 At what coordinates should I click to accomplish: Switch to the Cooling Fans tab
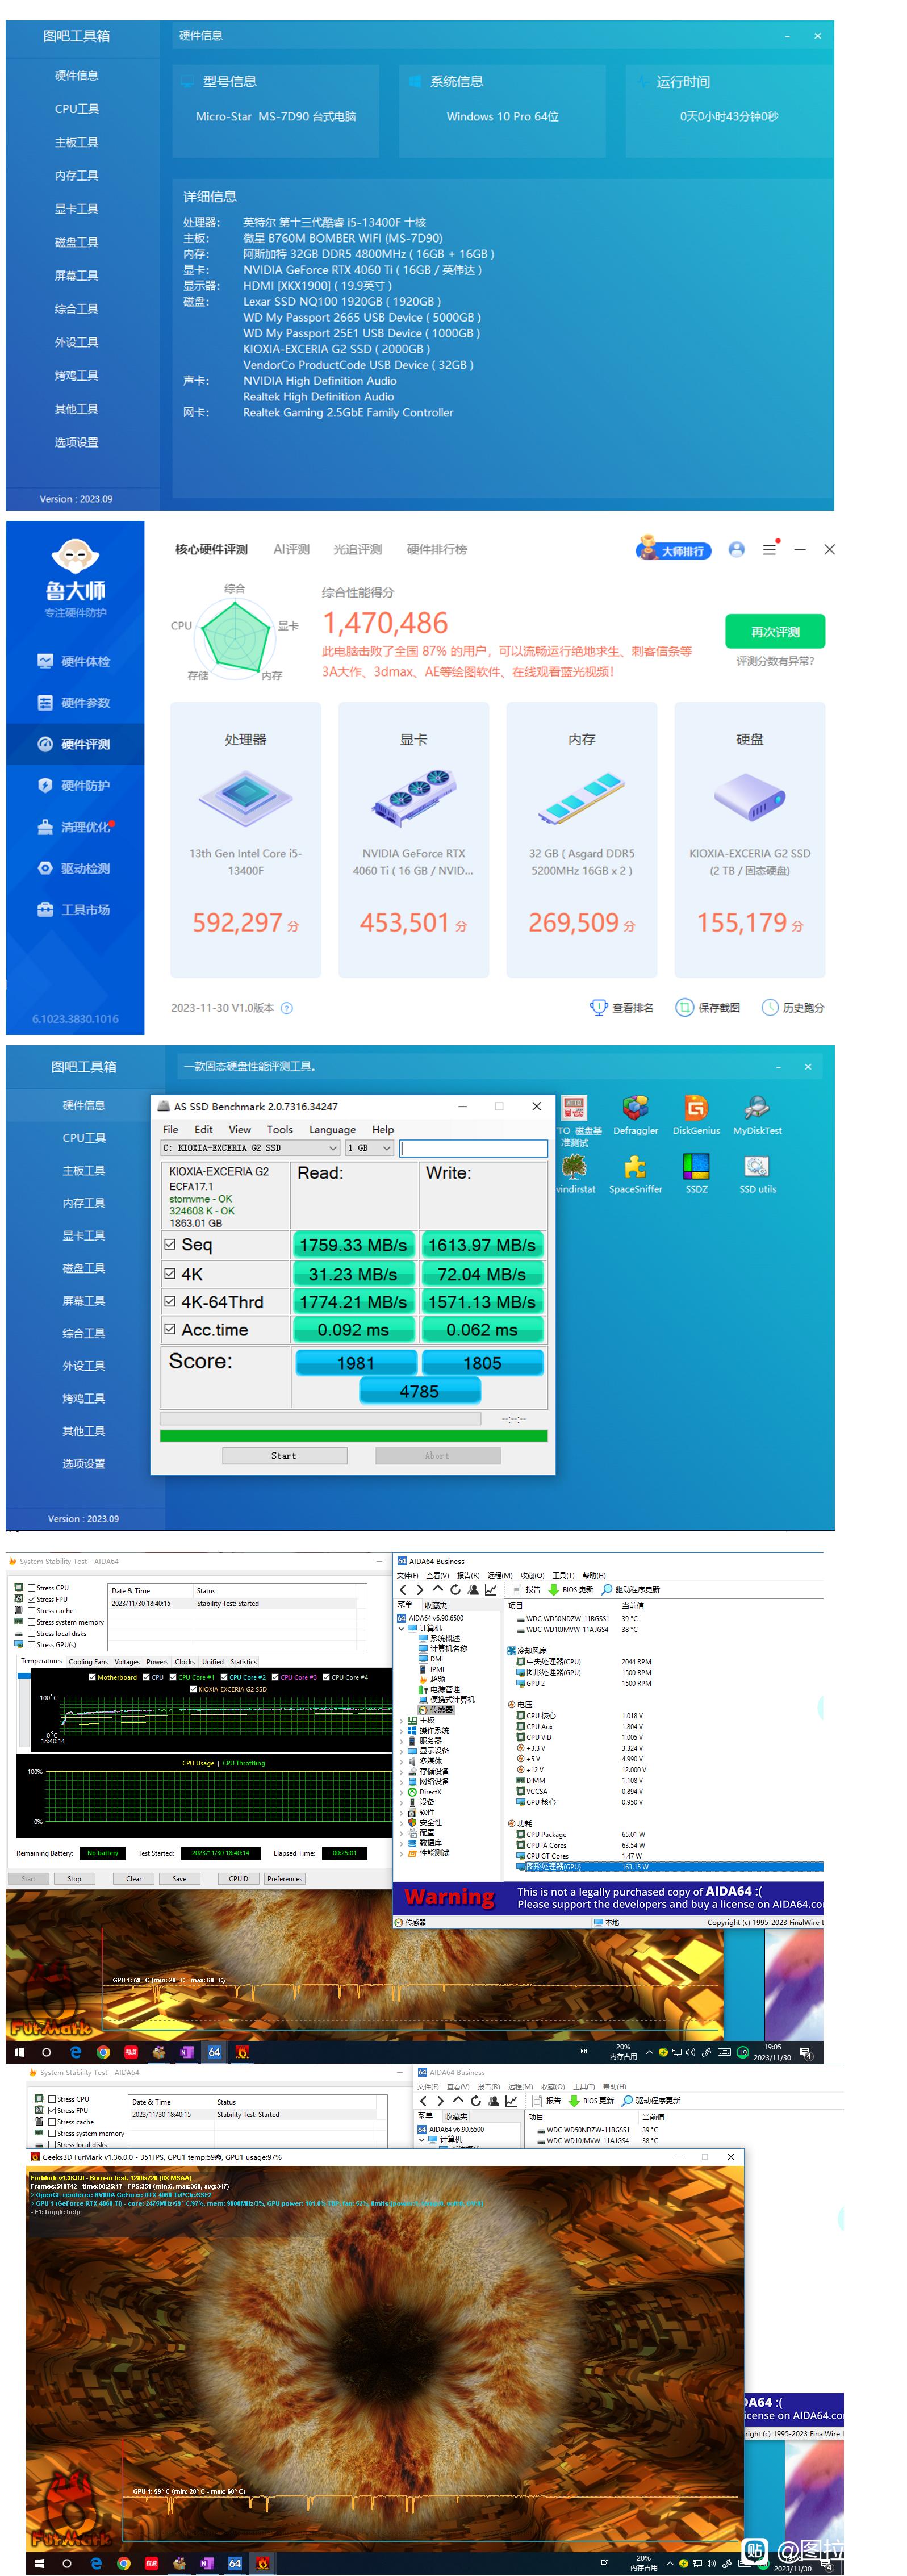coord(88,1662)
